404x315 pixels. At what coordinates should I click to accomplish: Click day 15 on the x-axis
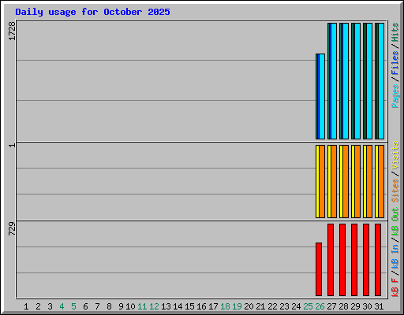click(x=189, y=306)
